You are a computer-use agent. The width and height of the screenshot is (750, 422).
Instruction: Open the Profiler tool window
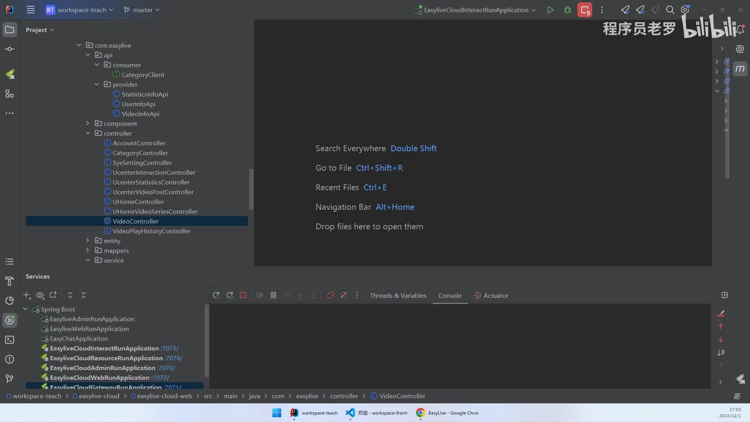point(9,301)
